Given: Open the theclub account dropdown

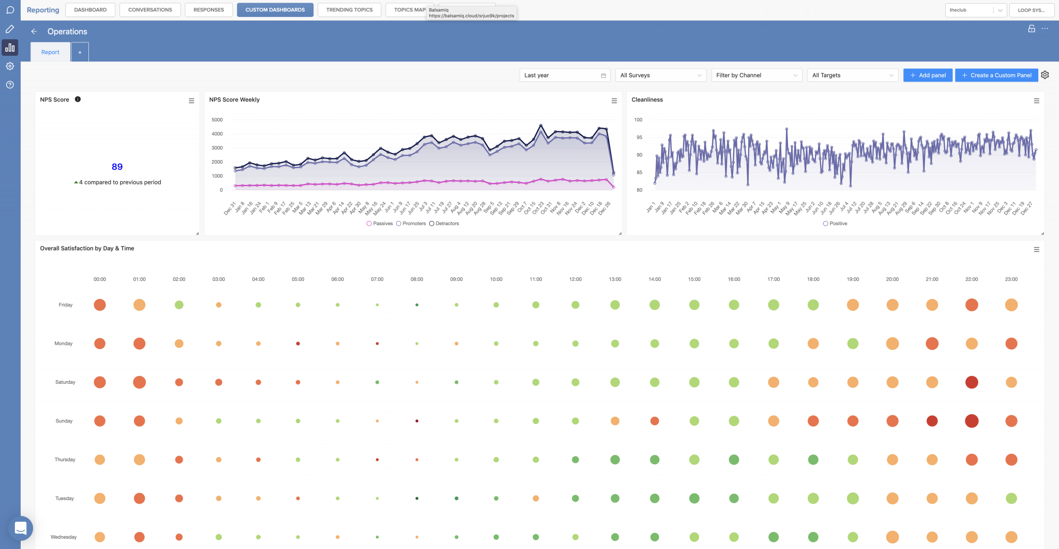Looking at the screenshot, I should [975, 10].
